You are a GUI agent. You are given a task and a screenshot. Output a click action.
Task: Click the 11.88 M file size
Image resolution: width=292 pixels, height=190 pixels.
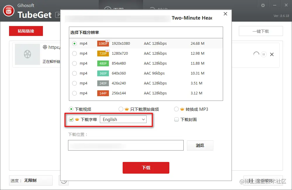(x=197, y=63)
